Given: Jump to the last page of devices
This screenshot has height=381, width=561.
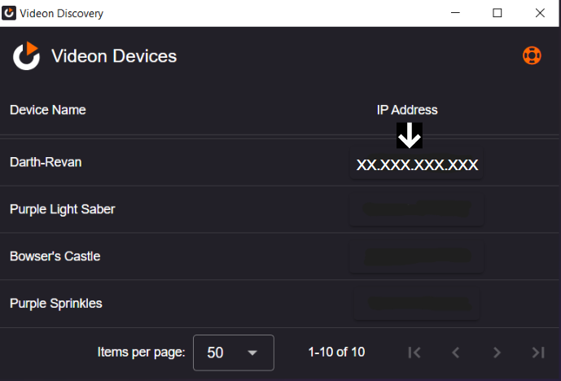Looking at the screenshot, I should [x=538, y=353].
